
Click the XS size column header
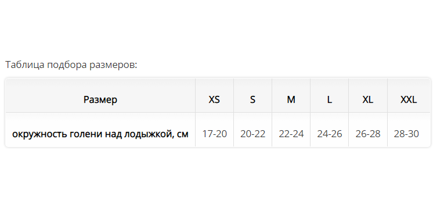tap(214, 99)
